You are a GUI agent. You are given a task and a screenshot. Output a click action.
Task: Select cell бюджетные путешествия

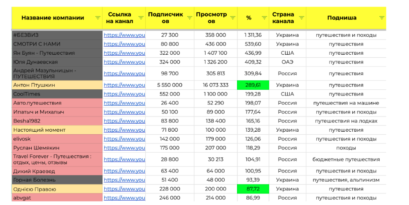(x=346, y=159)
